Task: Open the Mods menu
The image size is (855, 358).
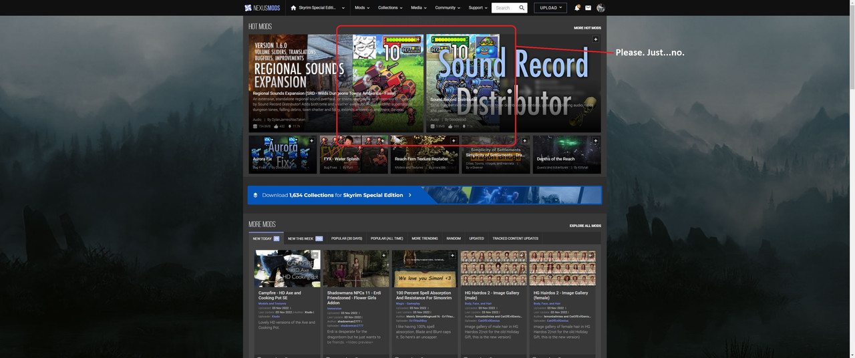Action: [x=362, y=8]
